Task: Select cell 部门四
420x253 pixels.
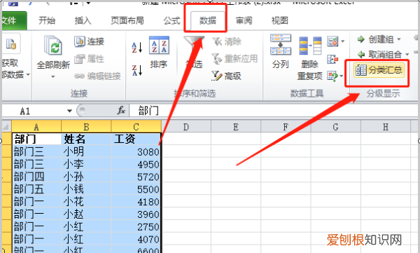Action: point(36,177)
